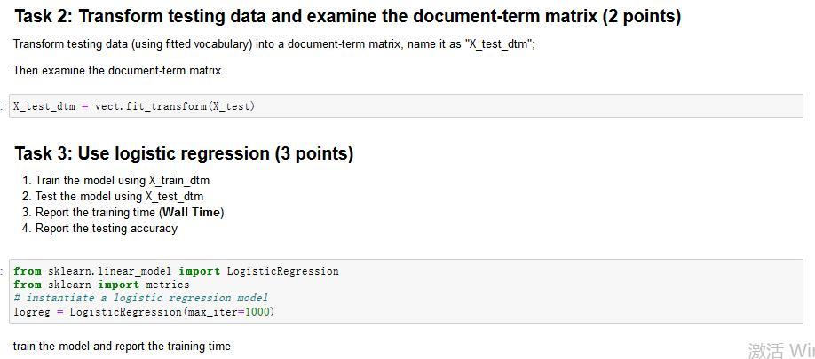This screenshot has width=815, height=359.
Task: Click the 'instantiate a logistic regression model' comment
Action: click(x=141, y=298)
